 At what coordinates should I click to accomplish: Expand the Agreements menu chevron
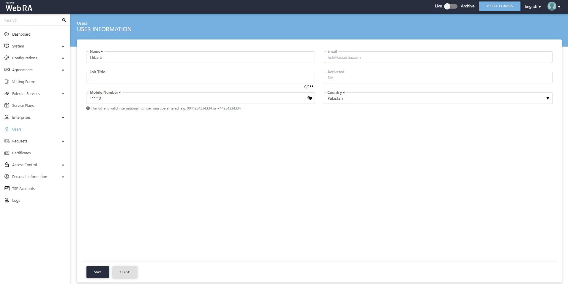coord(63,70)
